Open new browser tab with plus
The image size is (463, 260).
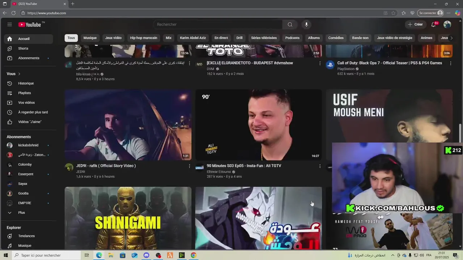click(x=73, y=4)
